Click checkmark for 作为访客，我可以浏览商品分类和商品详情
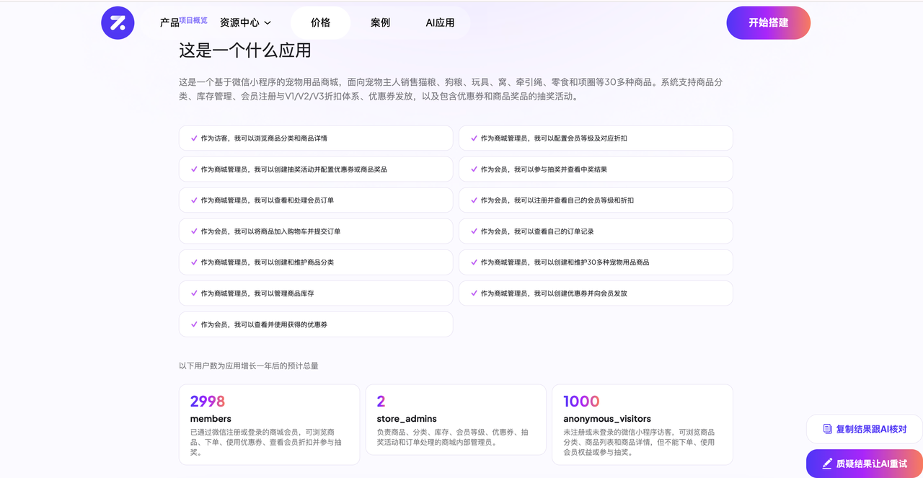 click(x=194, y=138)
